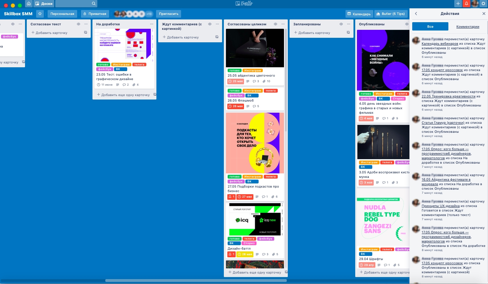Add a card to Ждут комментариев list

[181, 37]
